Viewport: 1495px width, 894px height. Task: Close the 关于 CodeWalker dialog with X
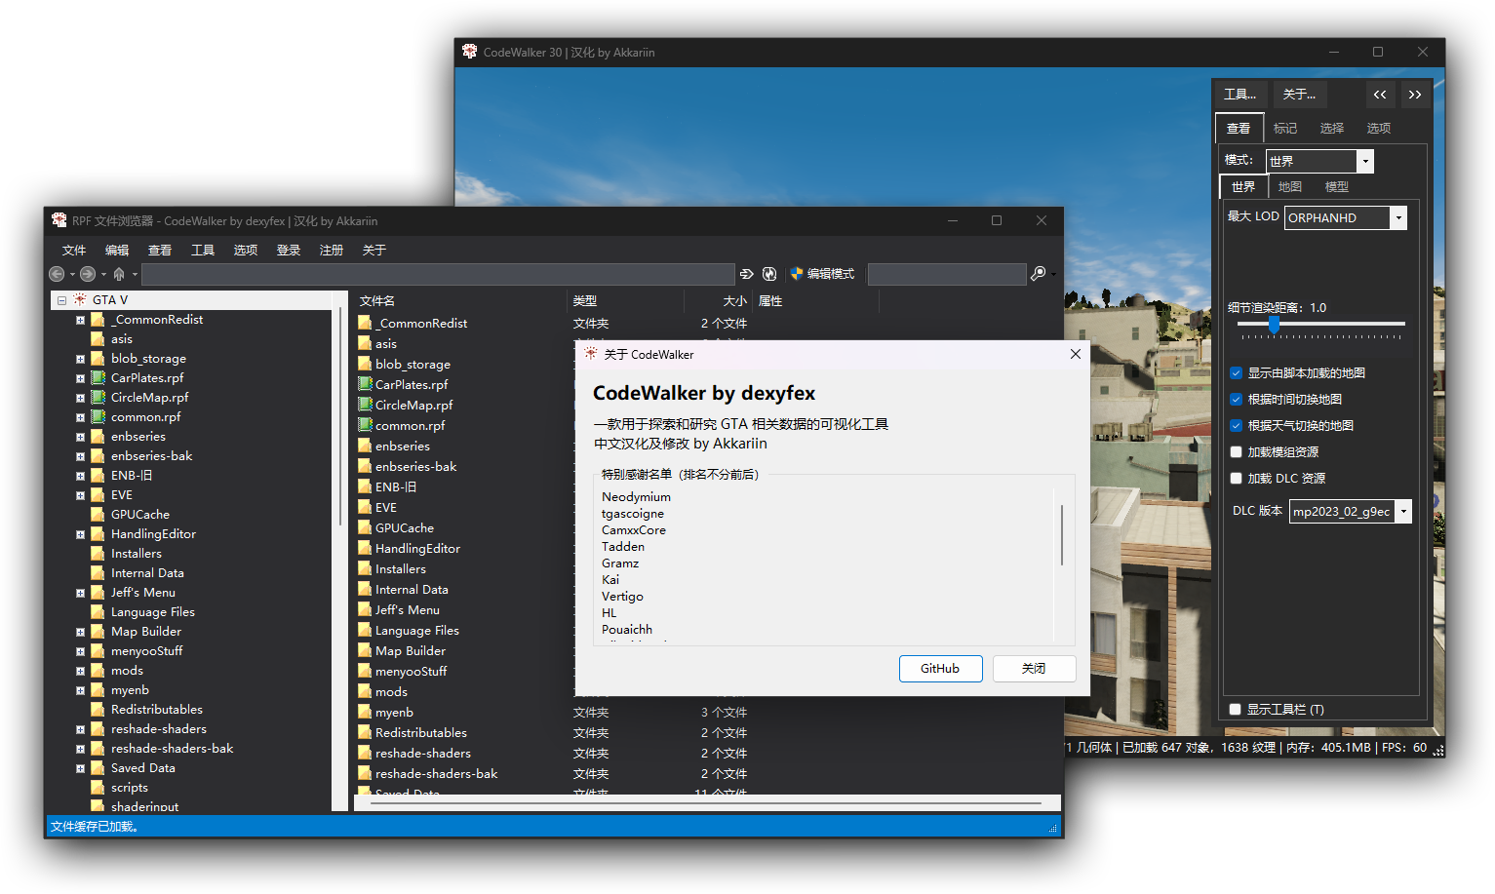tap(1076, 354)
